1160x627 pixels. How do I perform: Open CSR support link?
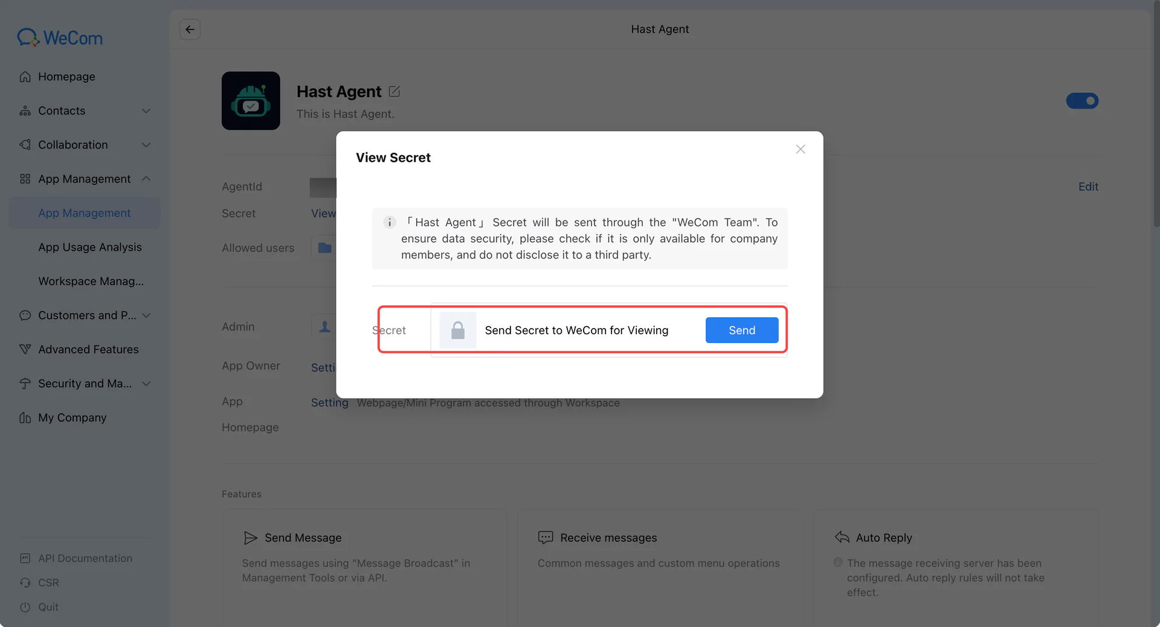[48, 583]
